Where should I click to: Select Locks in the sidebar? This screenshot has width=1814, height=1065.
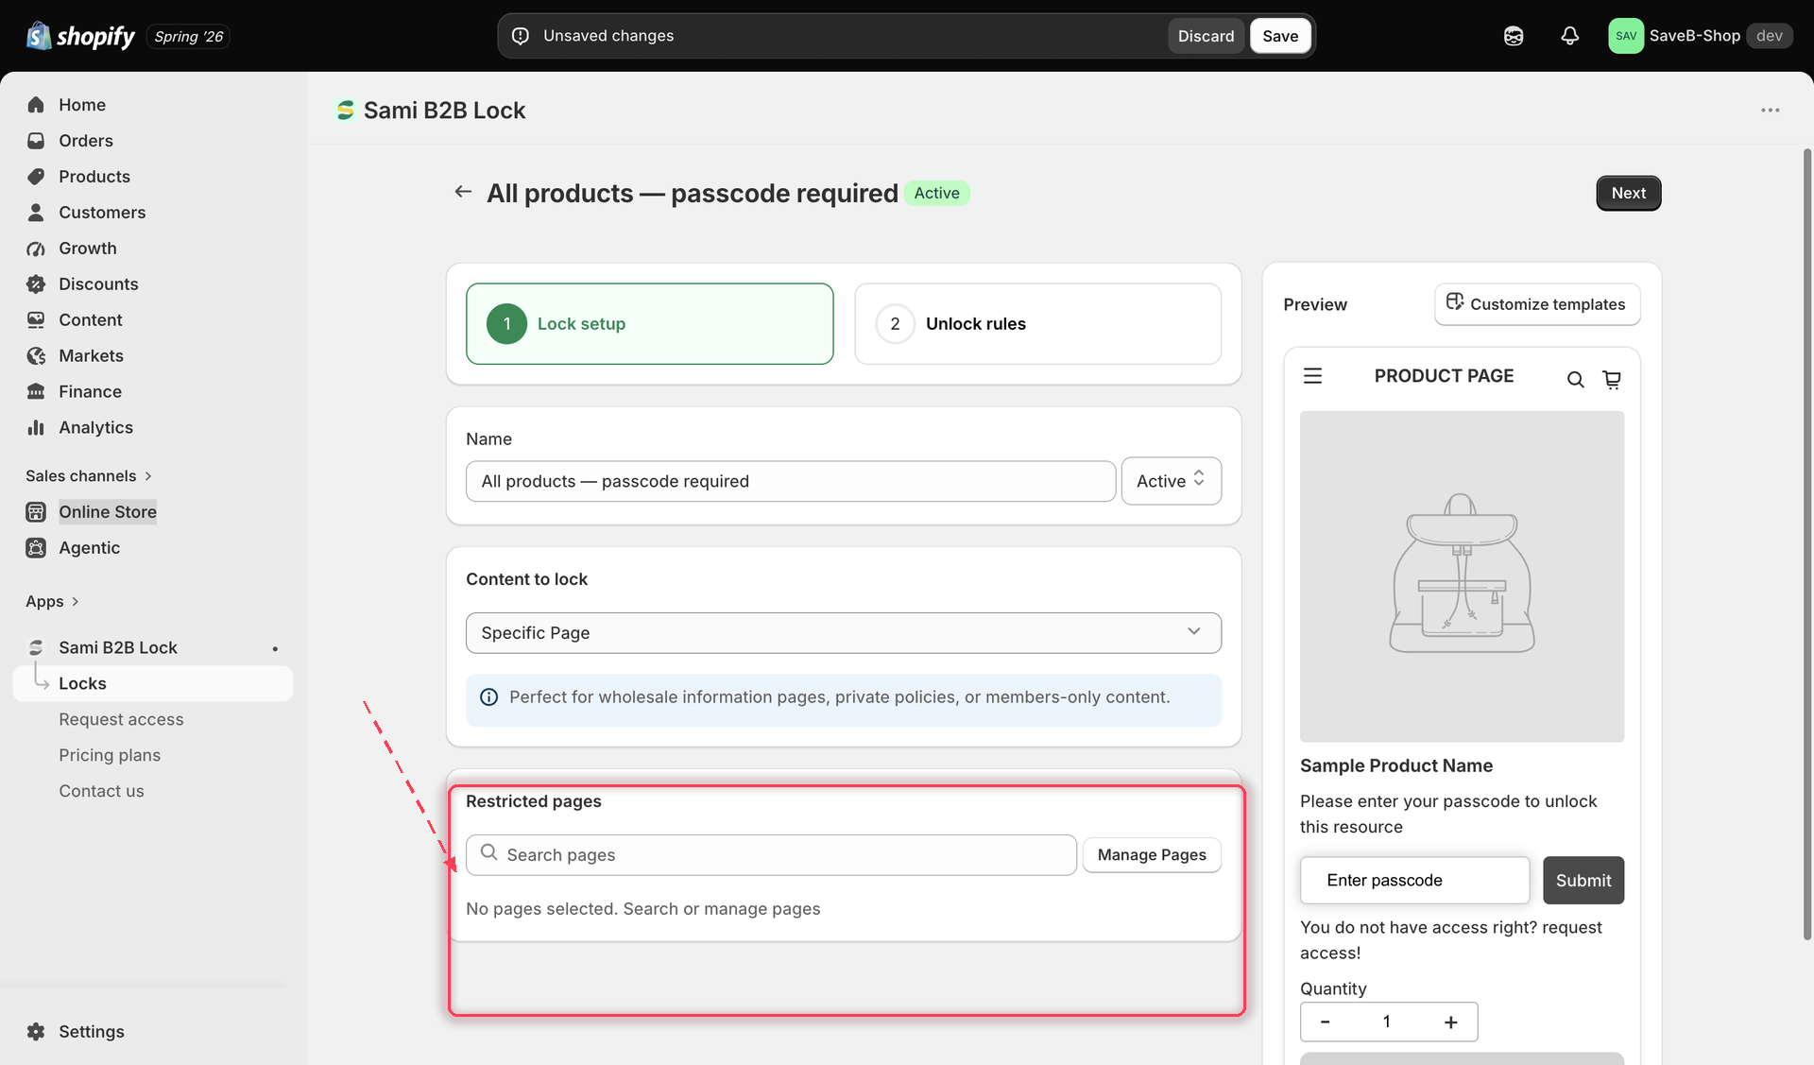click(x=153, y=683)
